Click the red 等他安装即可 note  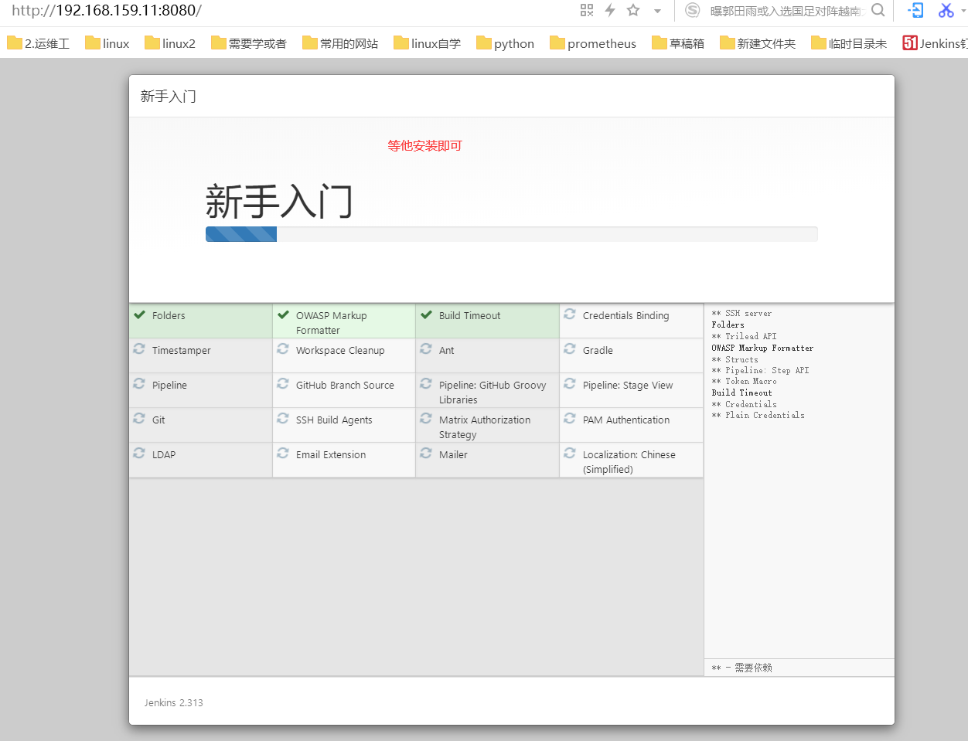424,145
